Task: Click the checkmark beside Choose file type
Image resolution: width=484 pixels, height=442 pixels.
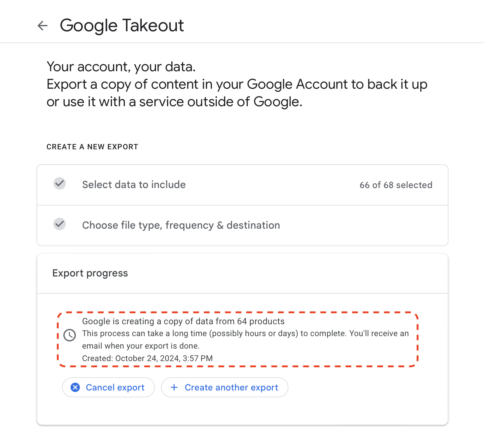Action: [60, 224]
